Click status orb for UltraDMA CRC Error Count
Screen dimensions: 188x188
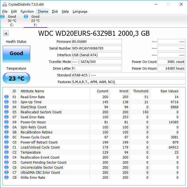6,173
